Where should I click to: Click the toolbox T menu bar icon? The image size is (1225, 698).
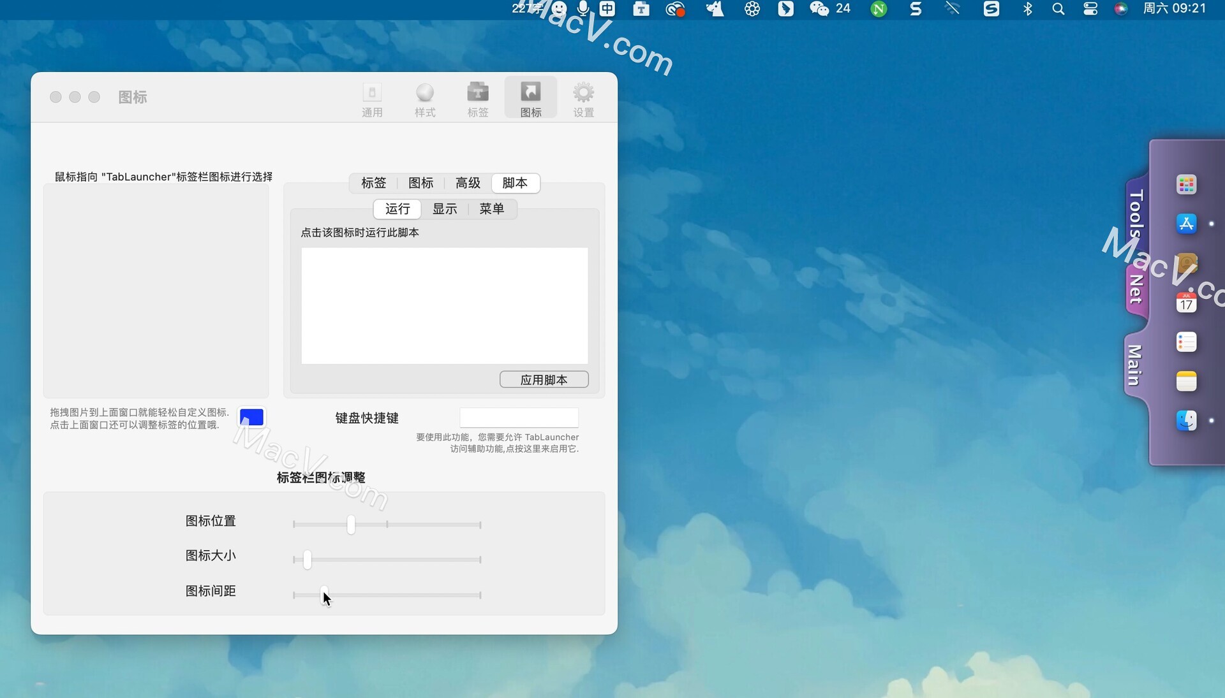(x=641, y=8)
